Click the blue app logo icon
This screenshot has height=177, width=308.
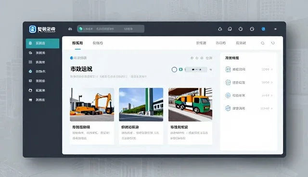tap(33, 29)
